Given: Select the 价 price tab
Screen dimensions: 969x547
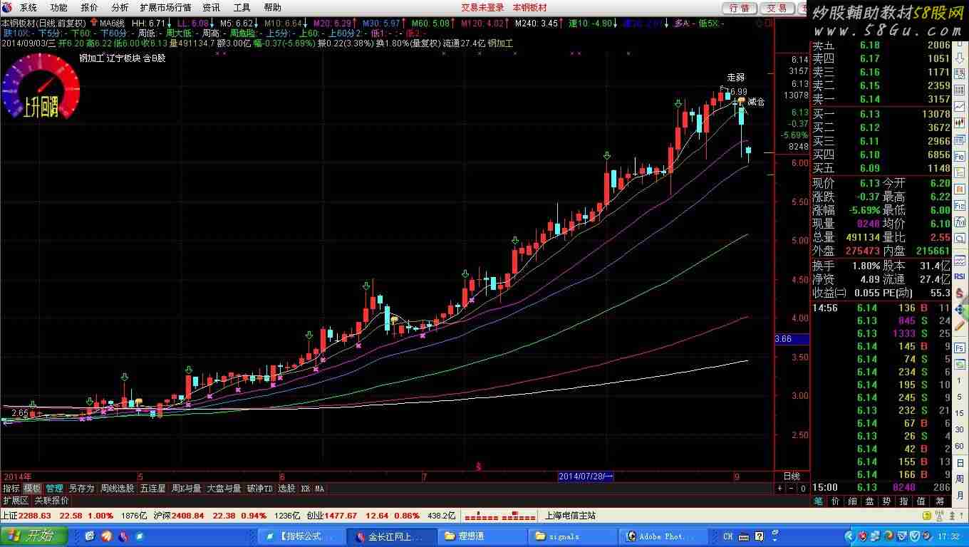Looking at the screenshot, I should (836, 501).
